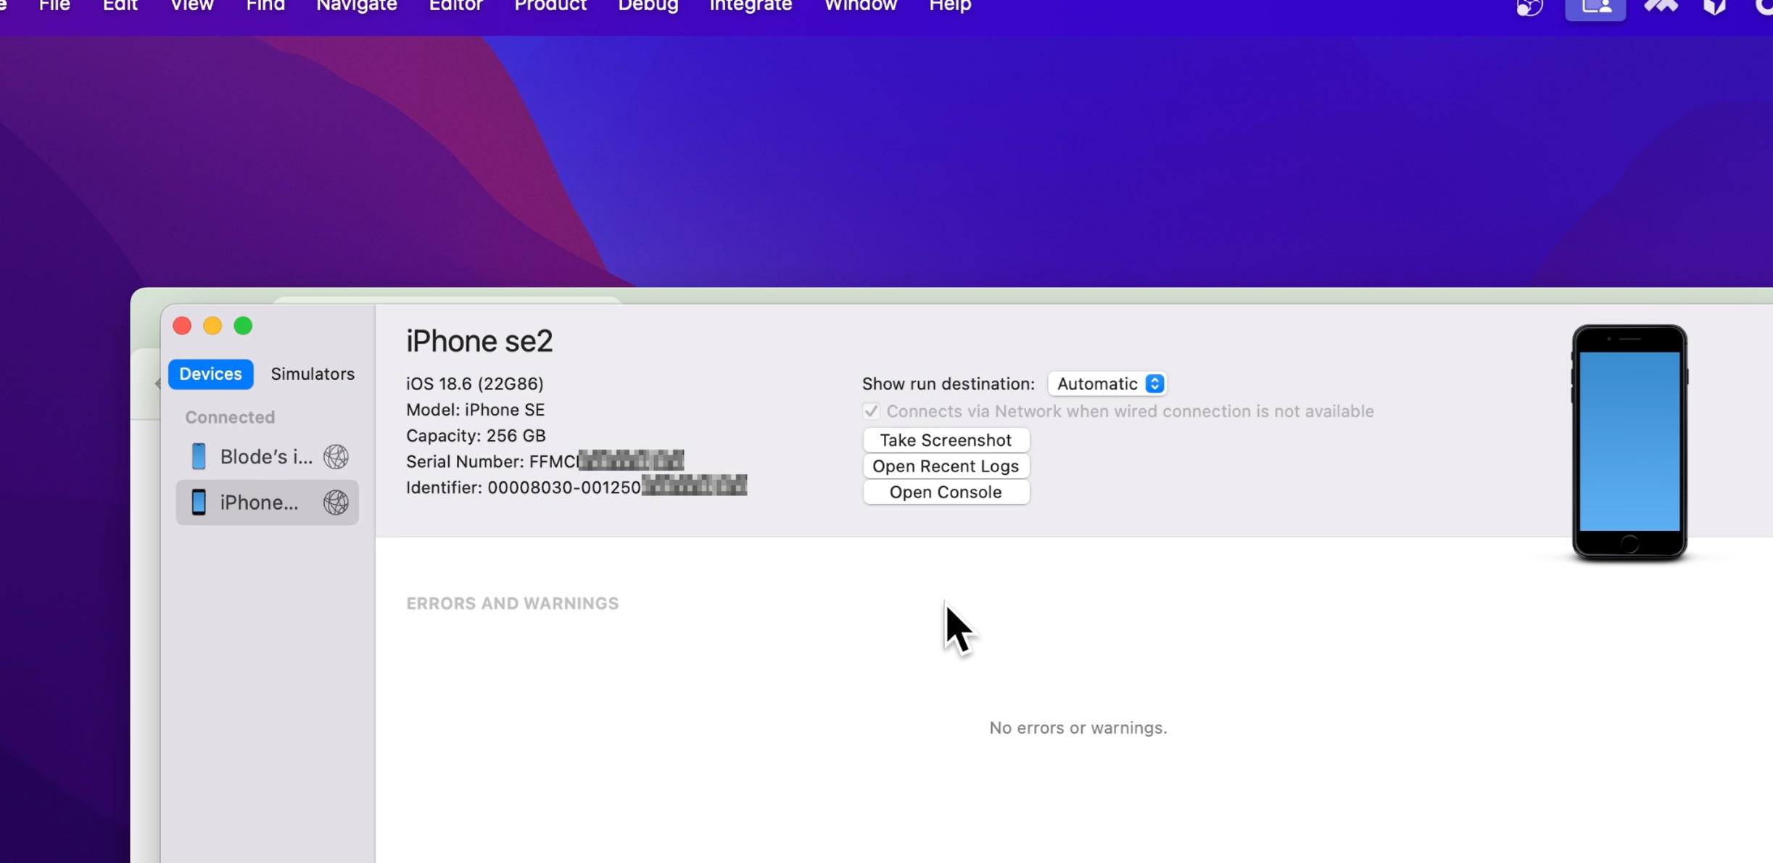Viewport: 1773px width, 863px height.
Task: Click the sidebar collapse chevron left of Devices
Action: pos(157,383)
